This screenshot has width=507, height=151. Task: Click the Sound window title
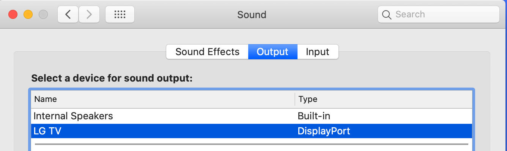(x=252, y=15)
